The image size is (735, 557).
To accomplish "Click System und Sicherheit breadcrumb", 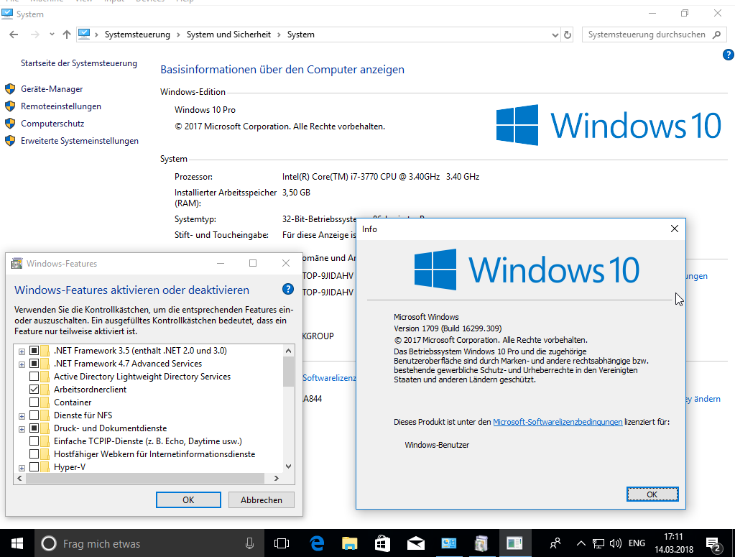I will pyautogui.click(x=228, y=34).
